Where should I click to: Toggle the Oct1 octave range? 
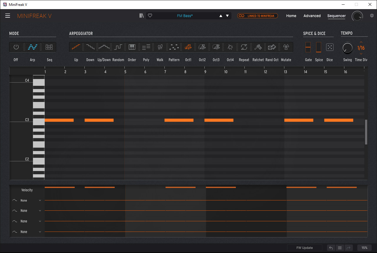pyautogui.click(x=188, y=47)
